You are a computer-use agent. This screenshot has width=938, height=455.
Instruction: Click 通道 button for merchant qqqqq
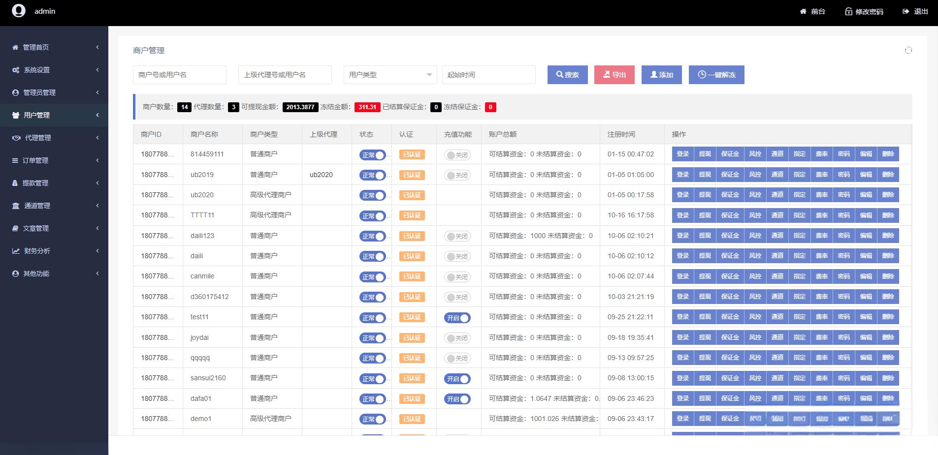click(x=777, y=358)
